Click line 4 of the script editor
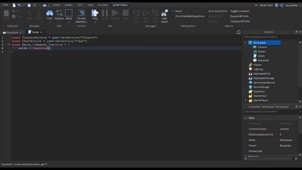The width and height of the screenshot is (302, 170). (x=126, y=48)
